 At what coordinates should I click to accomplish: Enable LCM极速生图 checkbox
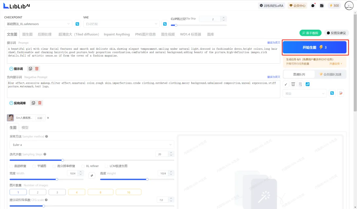point(106,166)
